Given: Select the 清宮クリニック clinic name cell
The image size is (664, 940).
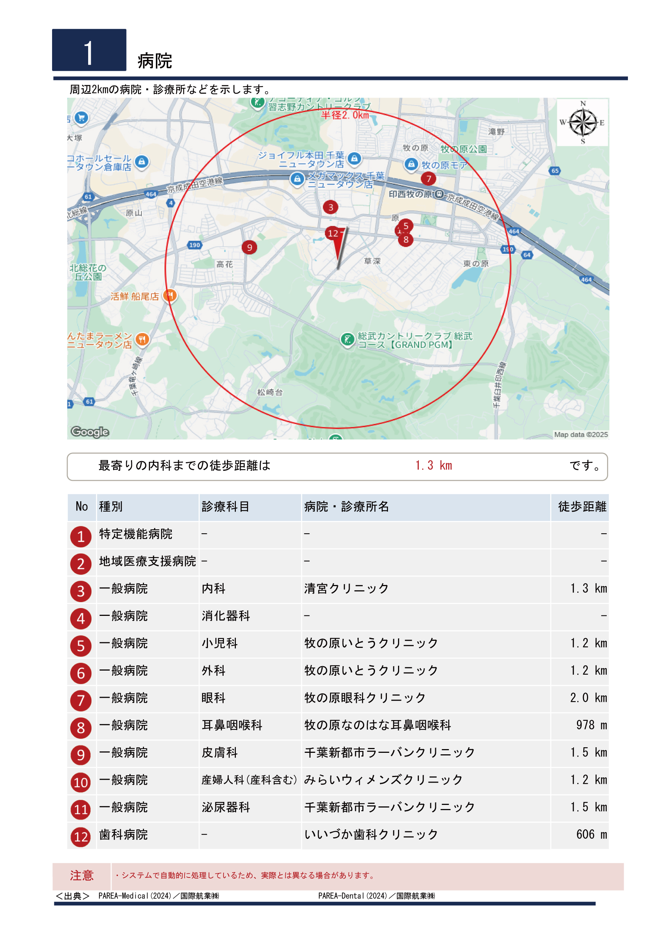Looking at the screenshot, I should point(346,588).
